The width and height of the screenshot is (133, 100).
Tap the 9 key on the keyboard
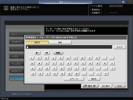(x=90, y=58)
